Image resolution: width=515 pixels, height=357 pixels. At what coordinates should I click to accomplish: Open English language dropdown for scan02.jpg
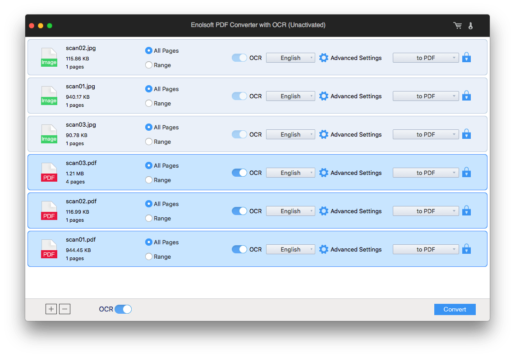click(290, 58)
